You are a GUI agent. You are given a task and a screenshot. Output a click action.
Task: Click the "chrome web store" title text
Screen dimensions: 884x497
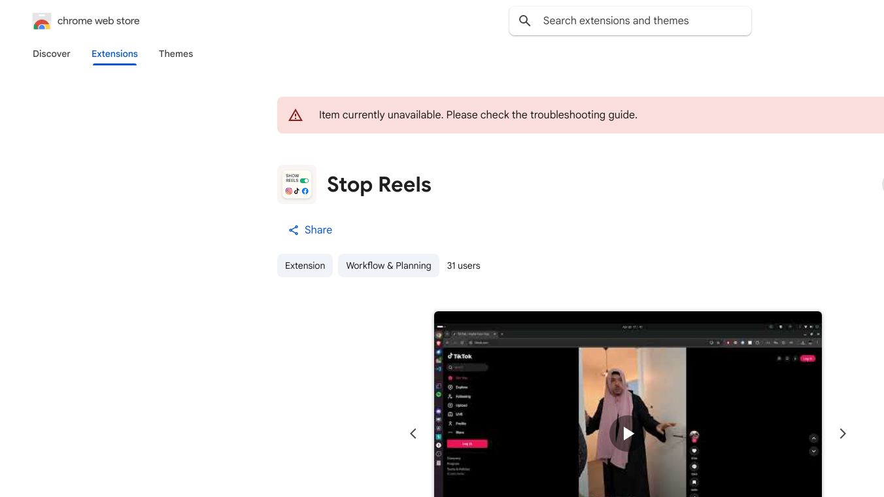99,21
